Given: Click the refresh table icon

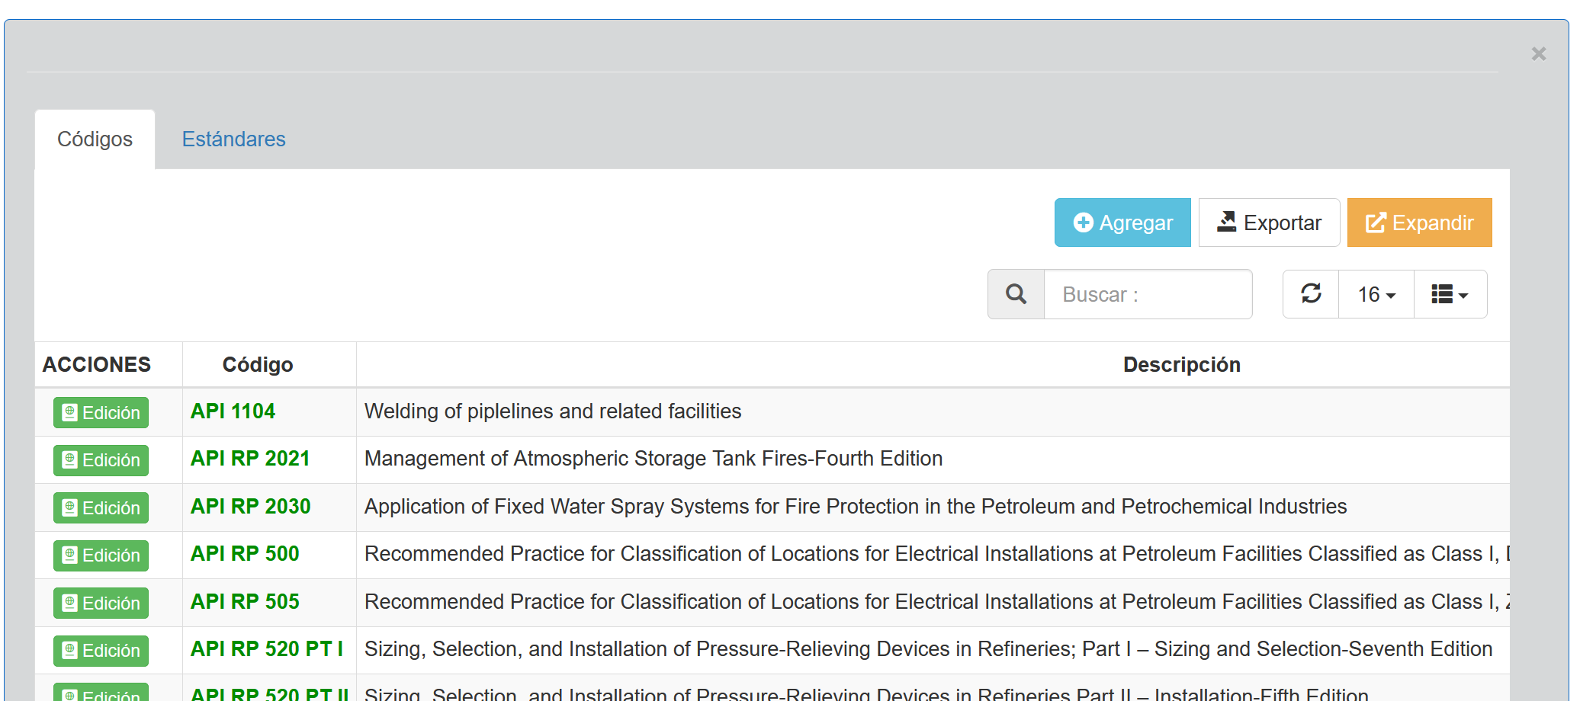Looking at the screenshot, I should click(1311, 294).
